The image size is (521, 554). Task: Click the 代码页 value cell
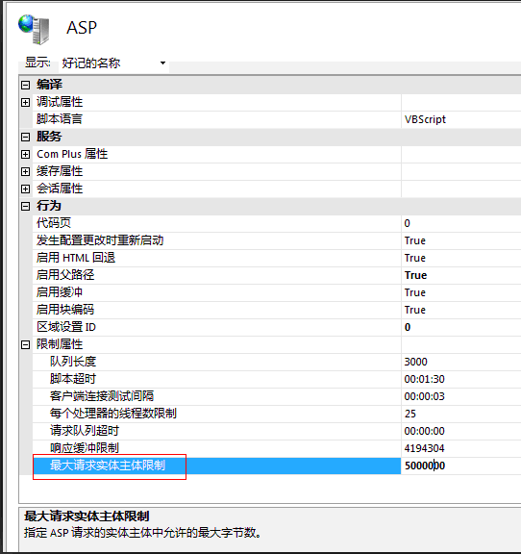click(x=461, y=223)
